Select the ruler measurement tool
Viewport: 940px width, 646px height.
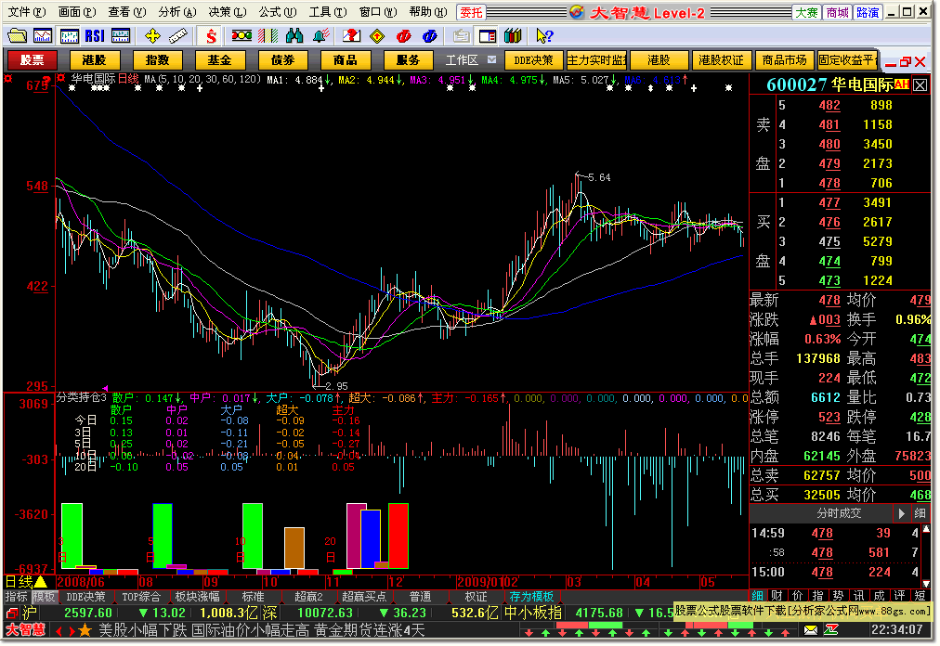tap(178, 36)
